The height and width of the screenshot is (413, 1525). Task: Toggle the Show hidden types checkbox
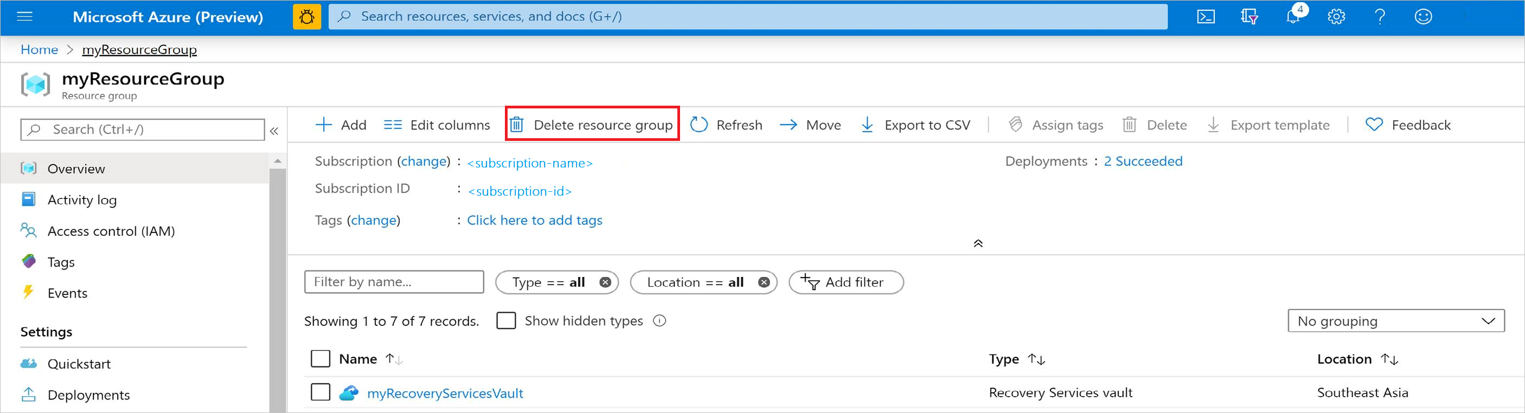(506, 321)
